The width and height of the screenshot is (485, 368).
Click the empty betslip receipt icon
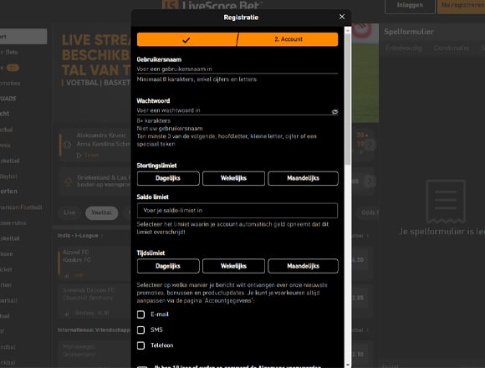click(446, 202)
